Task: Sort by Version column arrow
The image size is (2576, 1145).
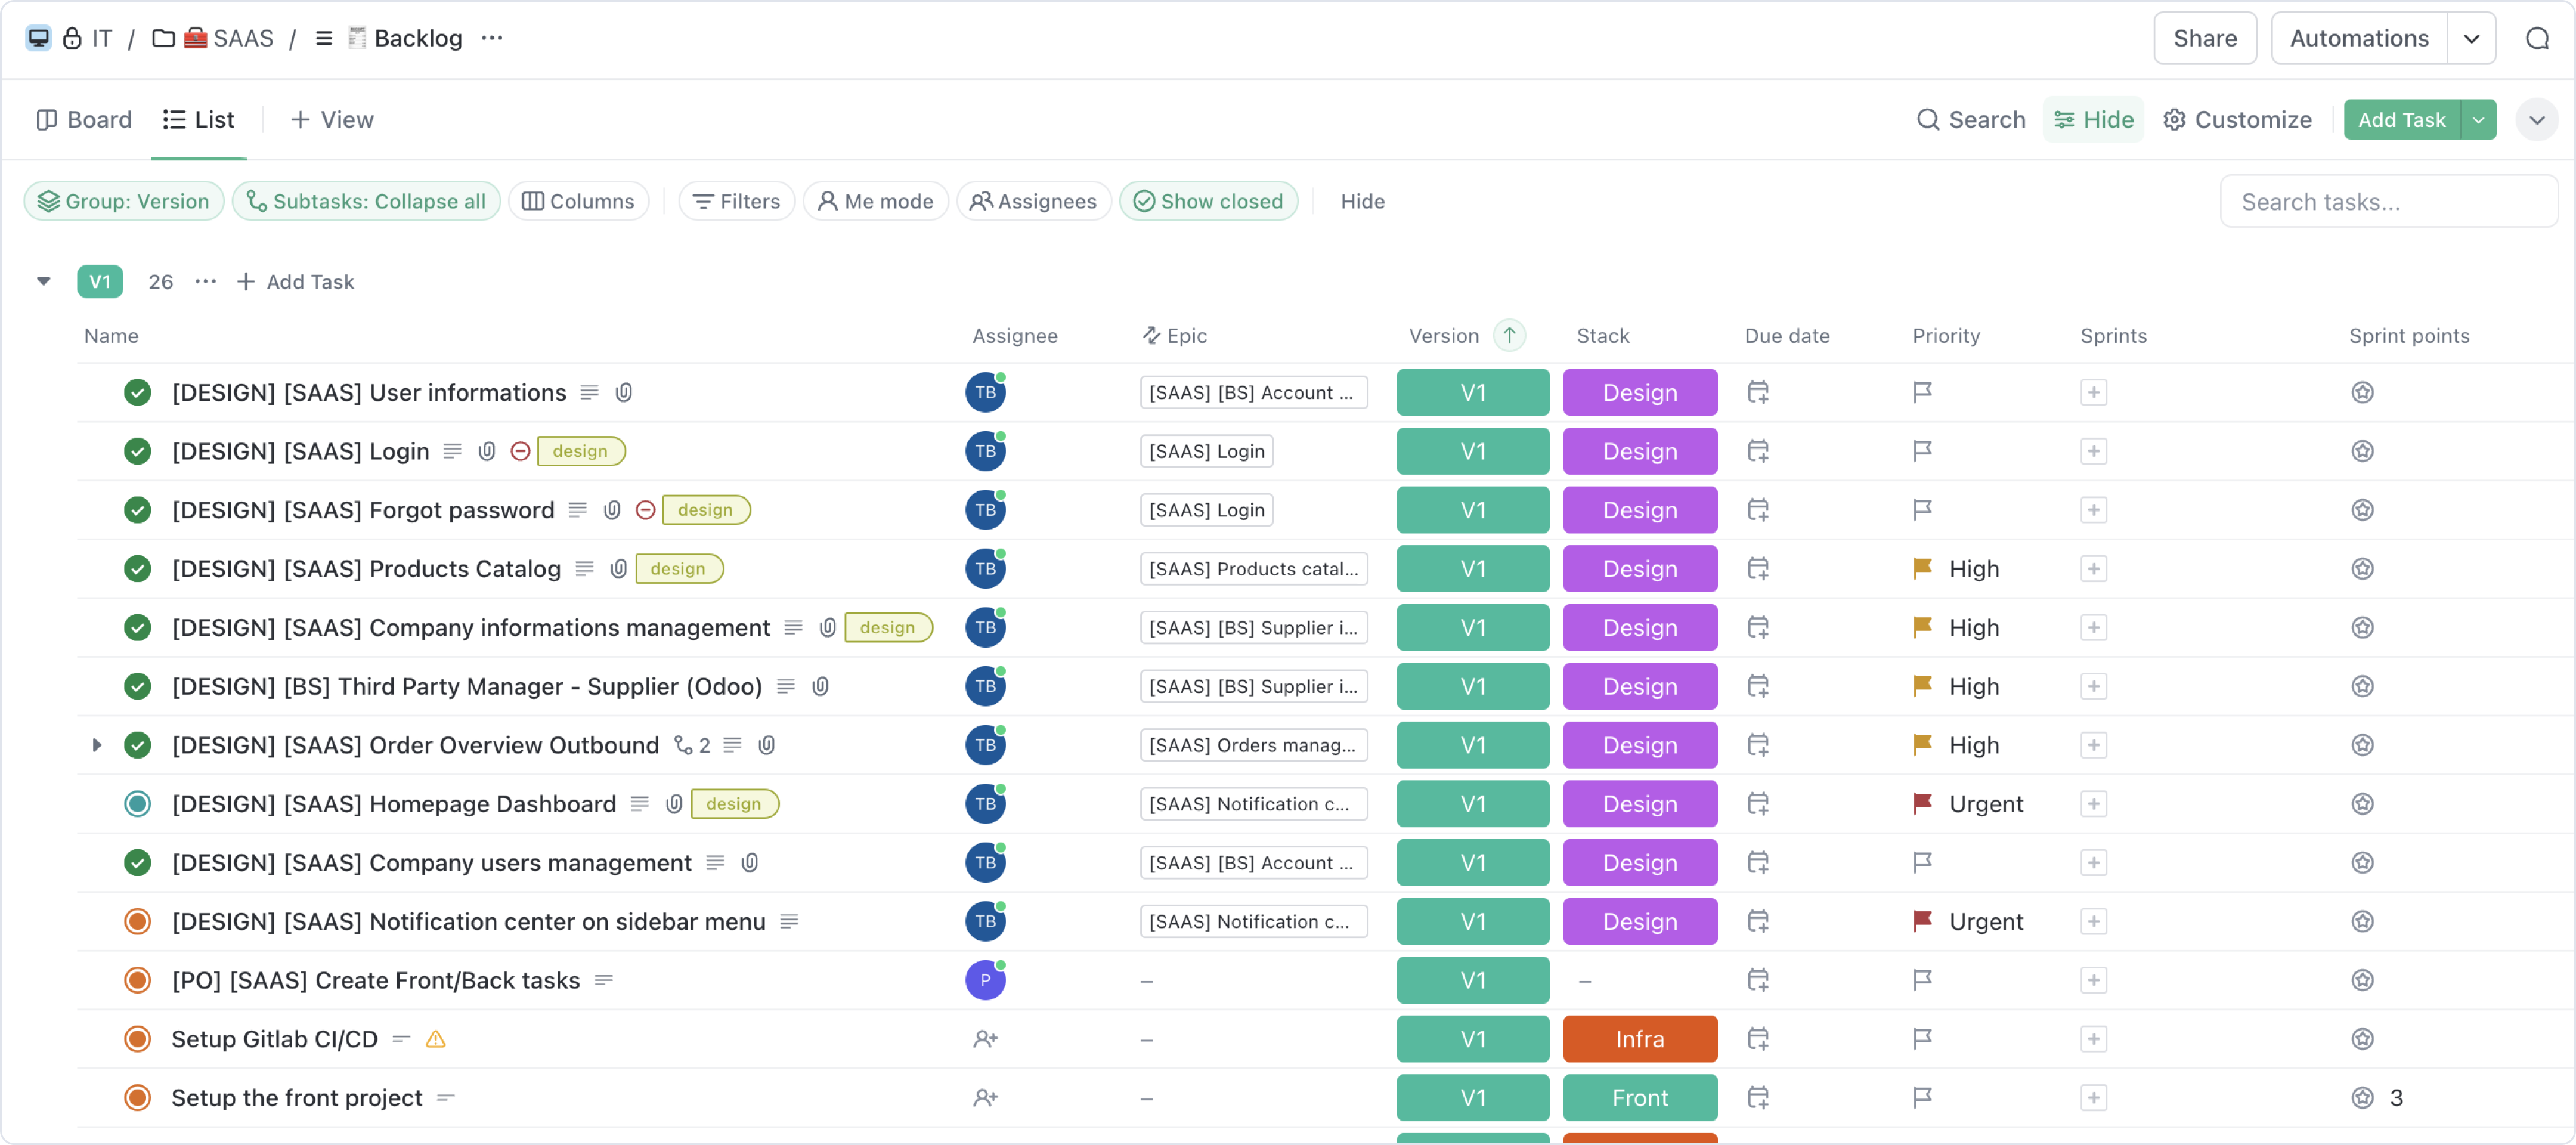Action: 1509,335
